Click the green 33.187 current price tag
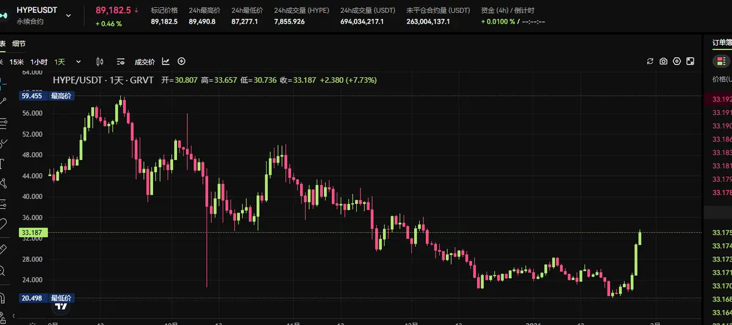The image size is (732, 325). click(32, 232)
